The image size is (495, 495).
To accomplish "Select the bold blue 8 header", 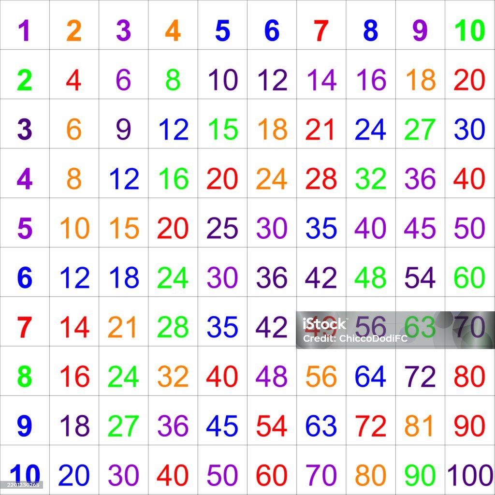I will click(371, 30).
